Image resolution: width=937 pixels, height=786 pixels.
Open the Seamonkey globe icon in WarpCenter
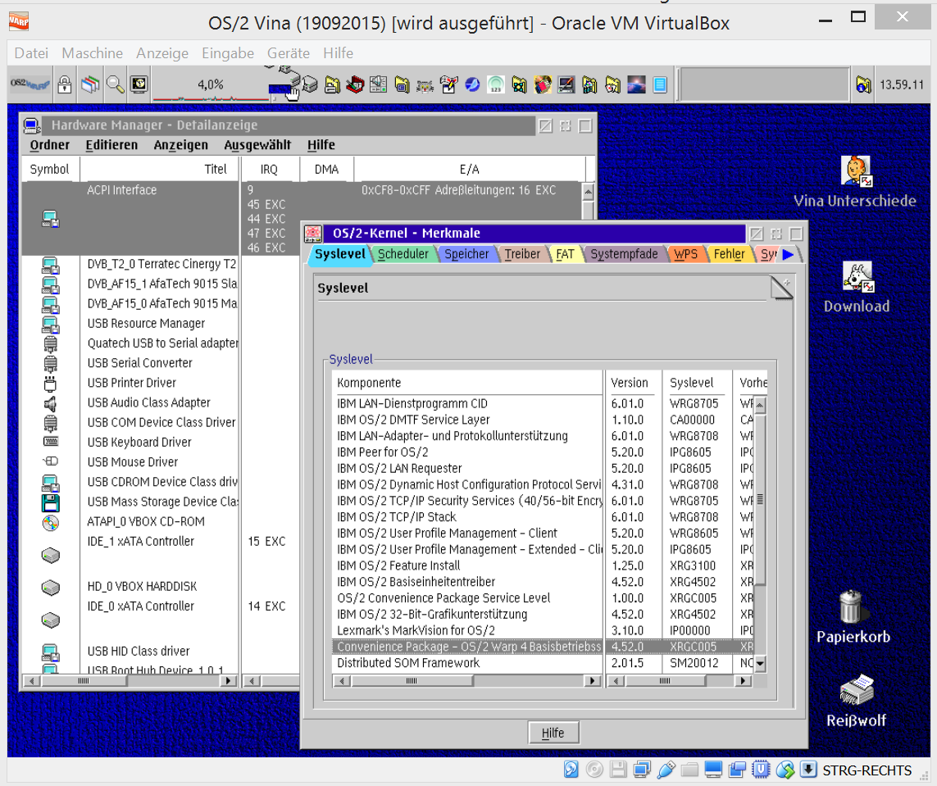point(472,84)
